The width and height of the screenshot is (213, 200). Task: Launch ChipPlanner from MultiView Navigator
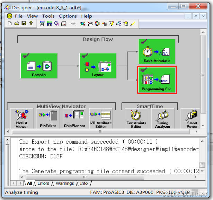click(x=74, y=118)
